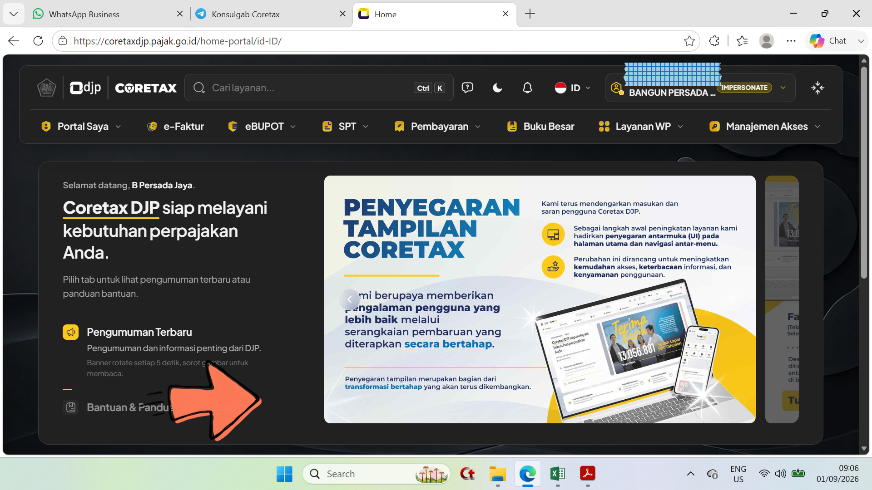Click the collapse layout icon in header
872x490 pixels.
tap(817, 88)
